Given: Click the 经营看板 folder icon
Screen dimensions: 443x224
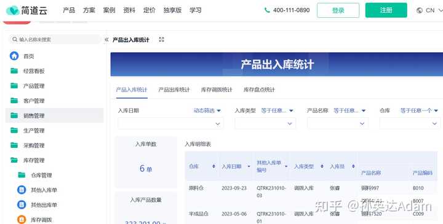Looking at the screenshot, I should pos(14,71).
